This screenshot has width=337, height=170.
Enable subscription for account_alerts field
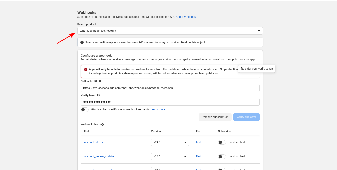pos(222,142)
